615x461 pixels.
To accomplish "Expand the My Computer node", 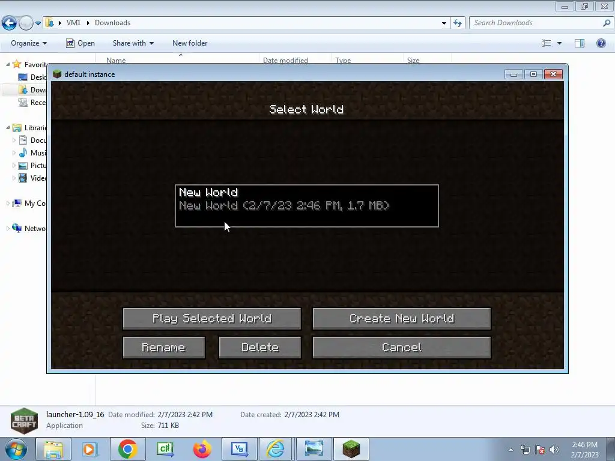I will point(8,203).
